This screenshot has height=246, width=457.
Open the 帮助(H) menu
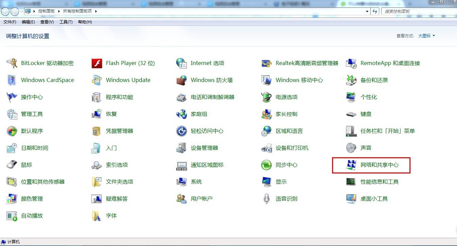pos(85,22)
